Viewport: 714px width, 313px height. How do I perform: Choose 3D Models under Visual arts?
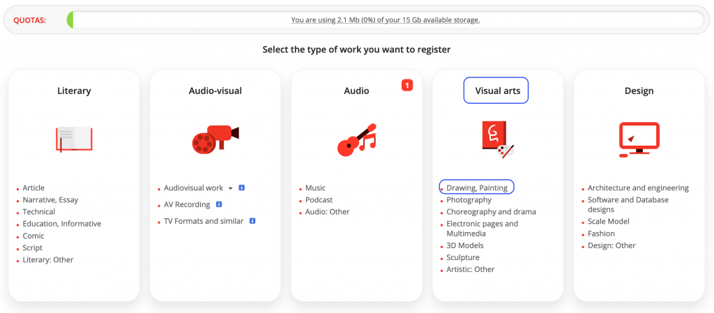tap(464, 245)
